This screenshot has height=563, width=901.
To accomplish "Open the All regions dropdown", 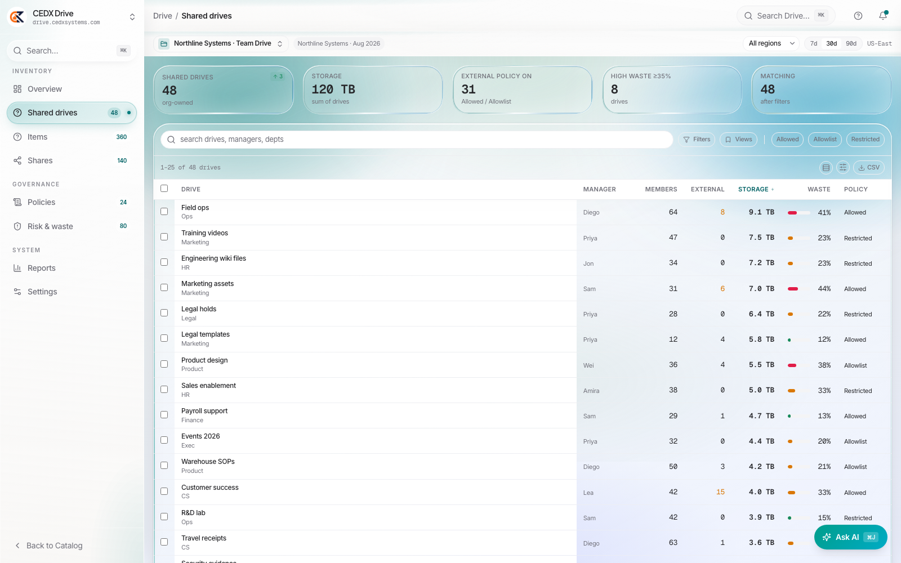I will (771, 43).
